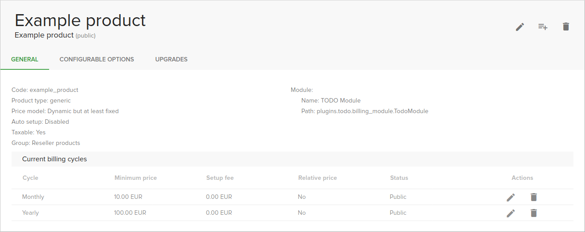Viewport: 585px width, 232px height.
Task: Click the Minimum price column header
Action: [x=135, y=178]
